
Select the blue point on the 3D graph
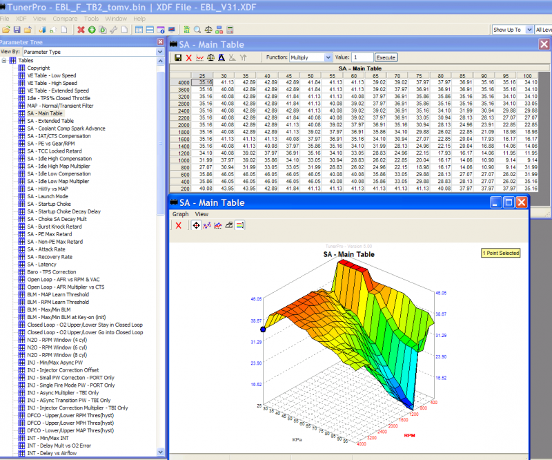tap(263, 329)
